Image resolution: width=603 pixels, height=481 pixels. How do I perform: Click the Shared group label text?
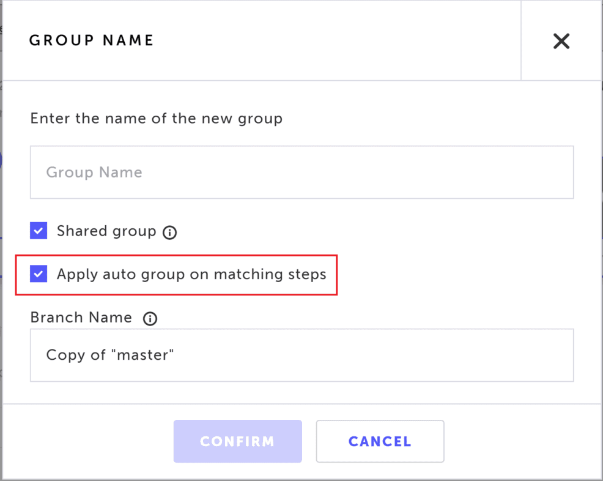tap(104, 231)
